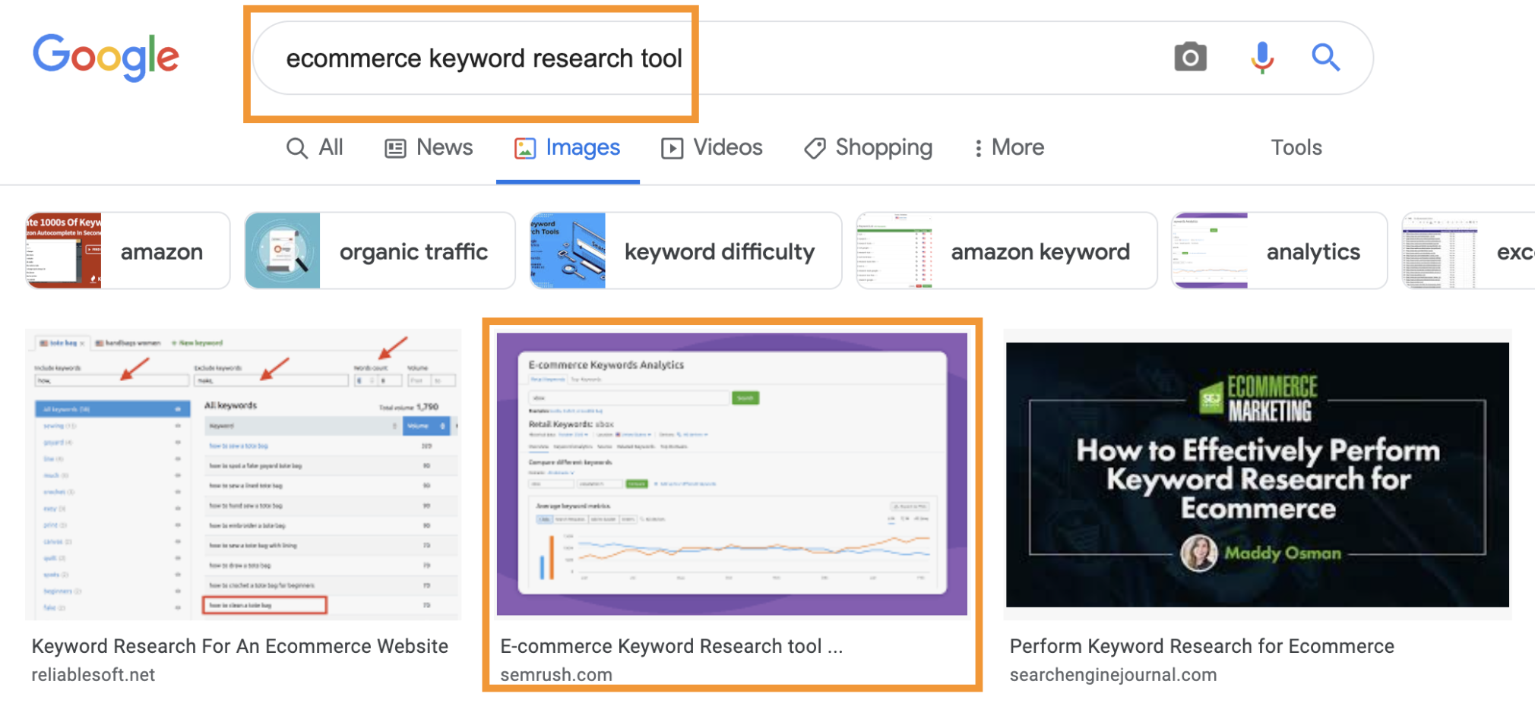Visit reliablesoft.net source link
Screen dimensions: 1535x703
pyautogui.click(x=93, y=675)
